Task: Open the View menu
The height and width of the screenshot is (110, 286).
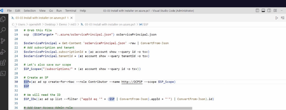Action: [42, 11]
